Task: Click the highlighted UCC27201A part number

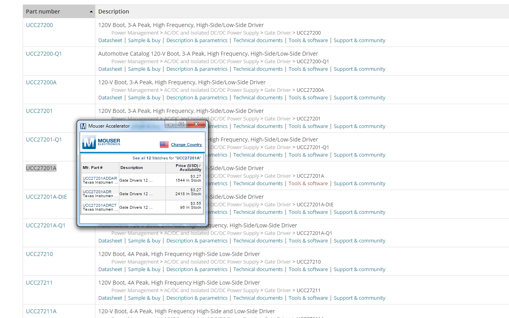Action: tap(41, 168)
